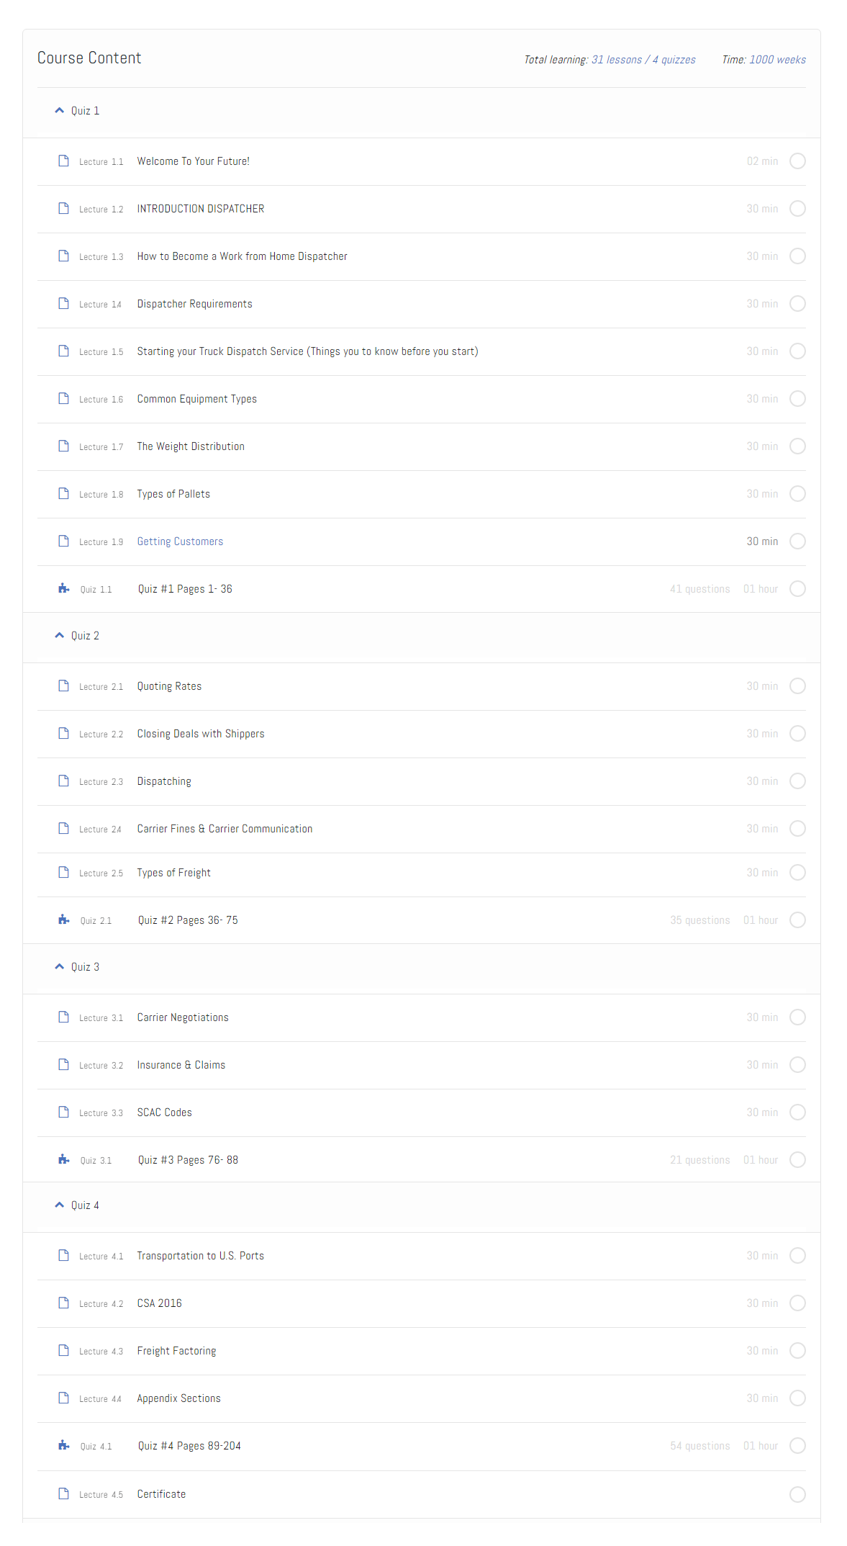The height and width of the screenshot is (1546, 847).
Task: Click the puzzle icon next to Quiz 2.1
Action: (x=63, y=920)
